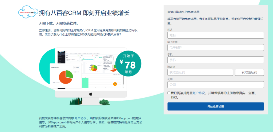Click the text 申请获取永久的免费试用
Image resolution: width=273 pixels, height=132 pixels.
coord(183,12)
